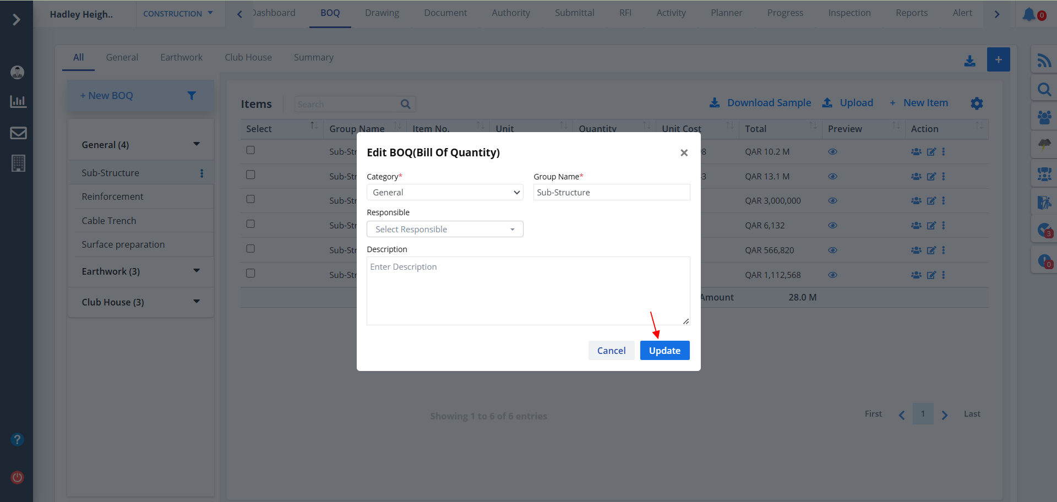This screenshot has height=502, width=1057.
Task: Click the power logout icon
Action: pos(18,477)
